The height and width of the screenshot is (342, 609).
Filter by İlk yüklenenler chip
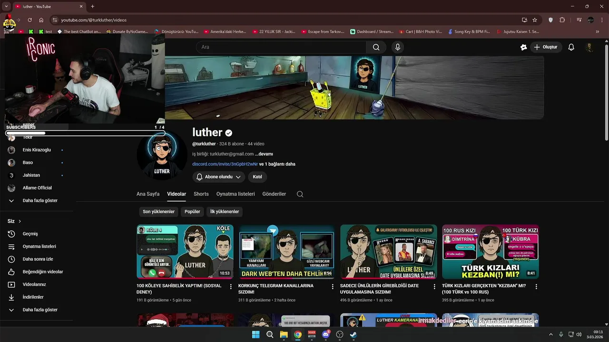225,211
